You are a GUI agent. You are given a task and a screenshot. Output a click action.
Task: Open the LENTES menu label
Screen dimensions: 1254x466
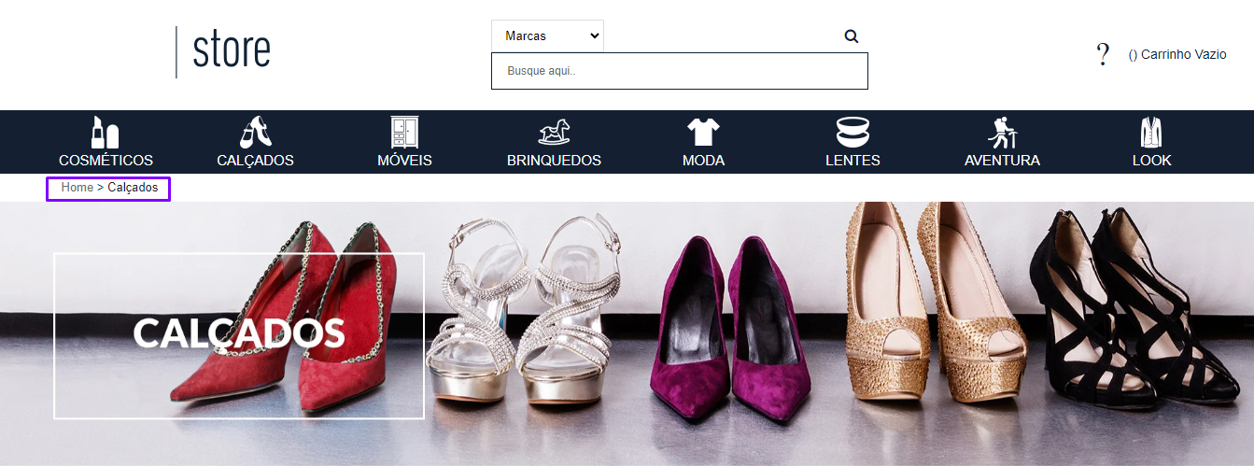pos(852,161)
